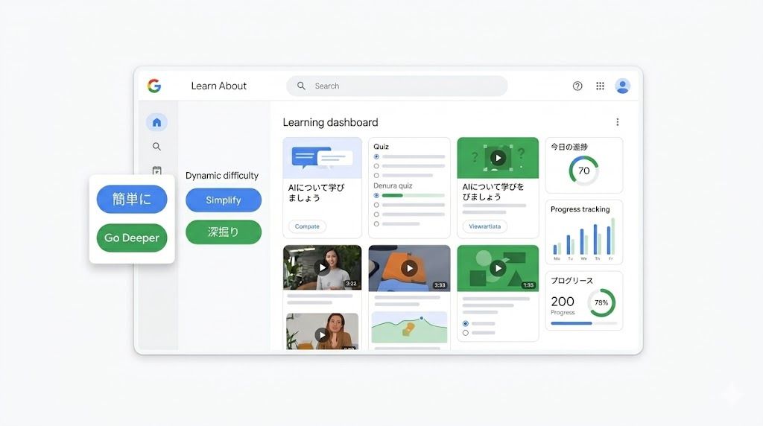
Task: Open the map landscape thumbnail
Action: point(409,327)
